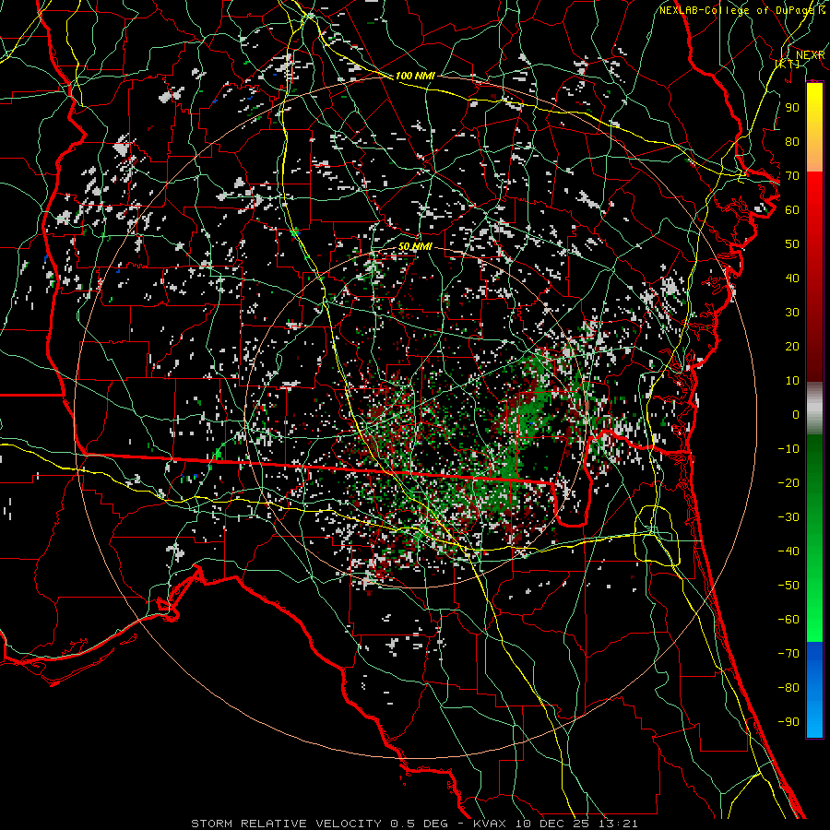Click the 40 value on velocity scale

click(x=792, y=278)
